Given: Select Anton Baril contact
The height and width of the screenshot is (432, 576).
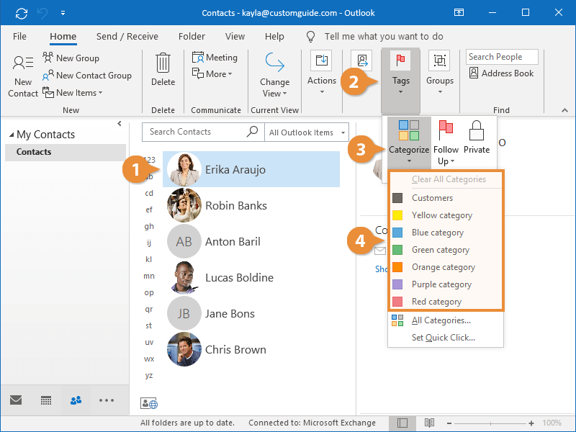Looking at the screenshot, I should [x=251, y=241].
